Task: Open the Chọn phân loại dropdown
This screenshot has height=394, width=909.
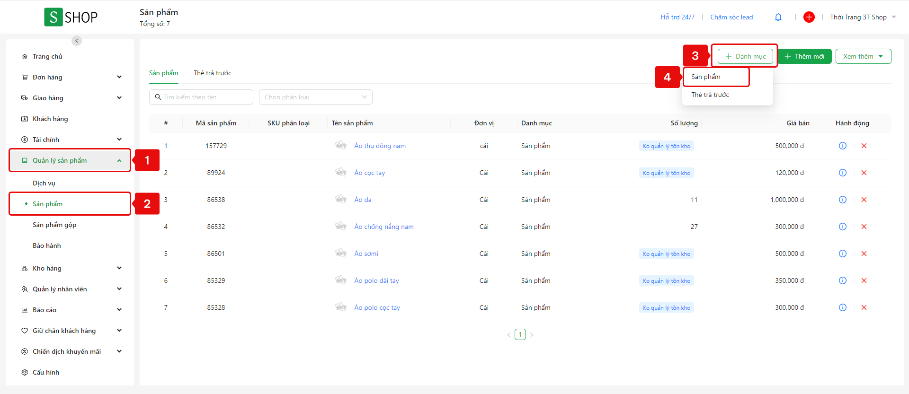Action: [x=315, y=97]
